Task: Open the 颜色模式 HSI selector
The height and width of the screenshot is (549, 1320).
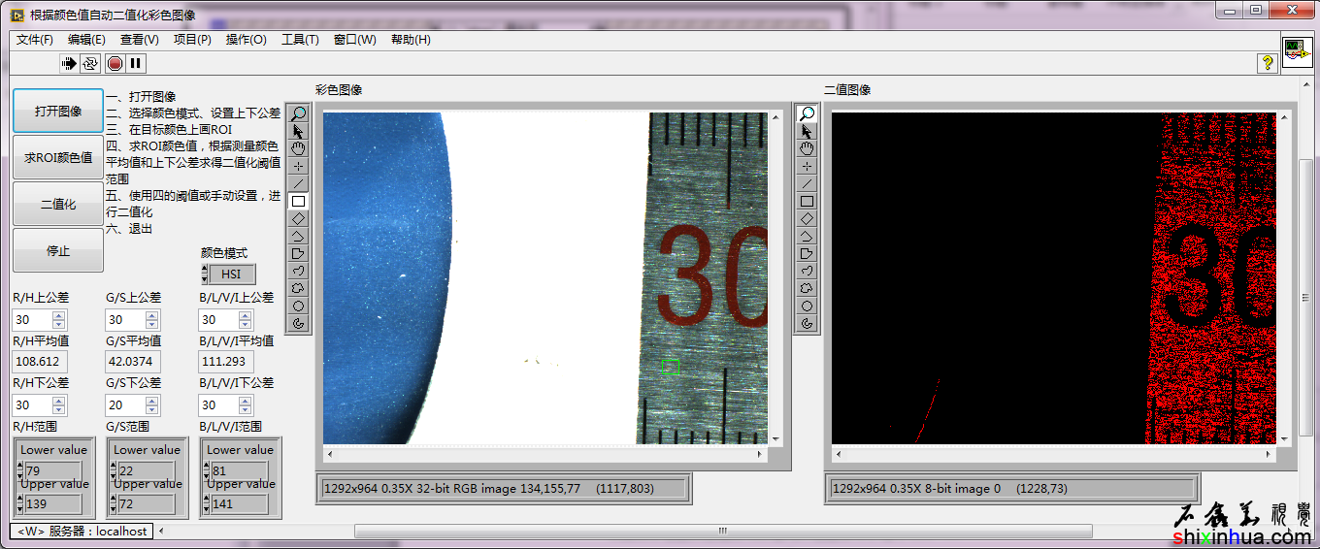Action: coord(231,274)
